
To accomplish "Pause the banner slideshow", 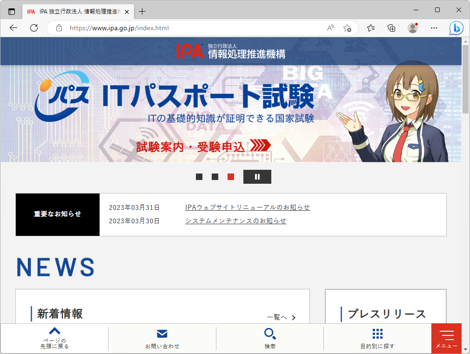I will click(257, 177).
